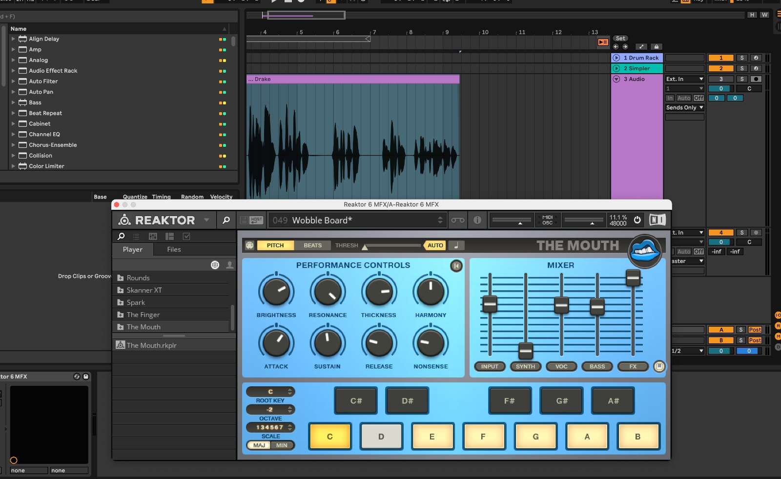Open the Ext. In input dropdown
781x479 pixels.
click(685, 79)
